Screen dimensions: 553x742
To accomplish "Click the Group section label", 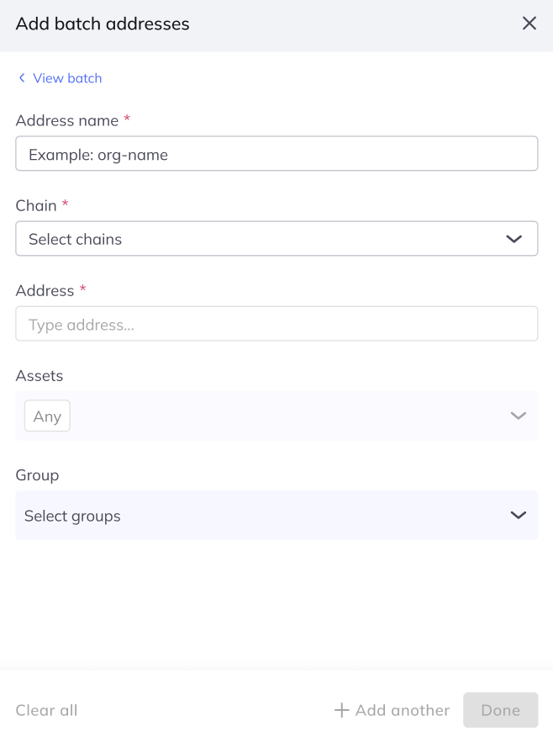I will [37, 475].
